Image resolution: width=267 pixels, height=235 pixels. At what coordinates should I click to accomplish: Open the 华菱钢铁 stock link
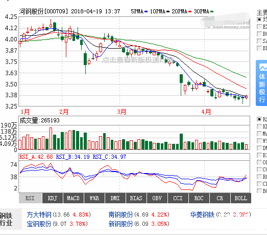202,215
